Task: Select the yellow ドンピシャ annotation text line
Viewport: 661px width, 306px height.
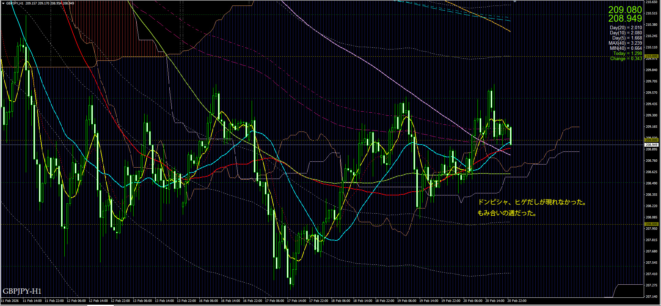Action: pos(532,202)
